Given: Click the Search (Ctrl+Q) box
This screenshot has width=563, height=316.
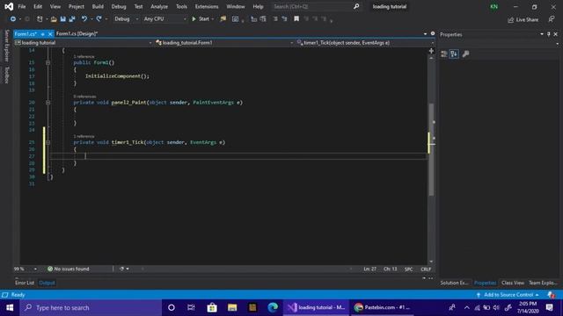Looking at the screenshot, I should pos(316,6).
